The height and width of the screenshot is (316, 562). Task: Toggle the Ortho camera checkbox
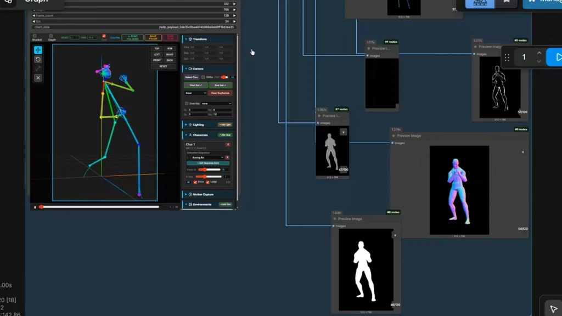tap(203, 77)
